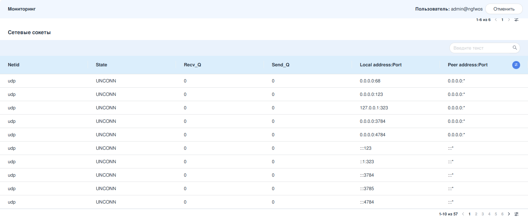Click udp in the ::1:323 row
The image size is (528, 218).
click(x=12, y=162)
